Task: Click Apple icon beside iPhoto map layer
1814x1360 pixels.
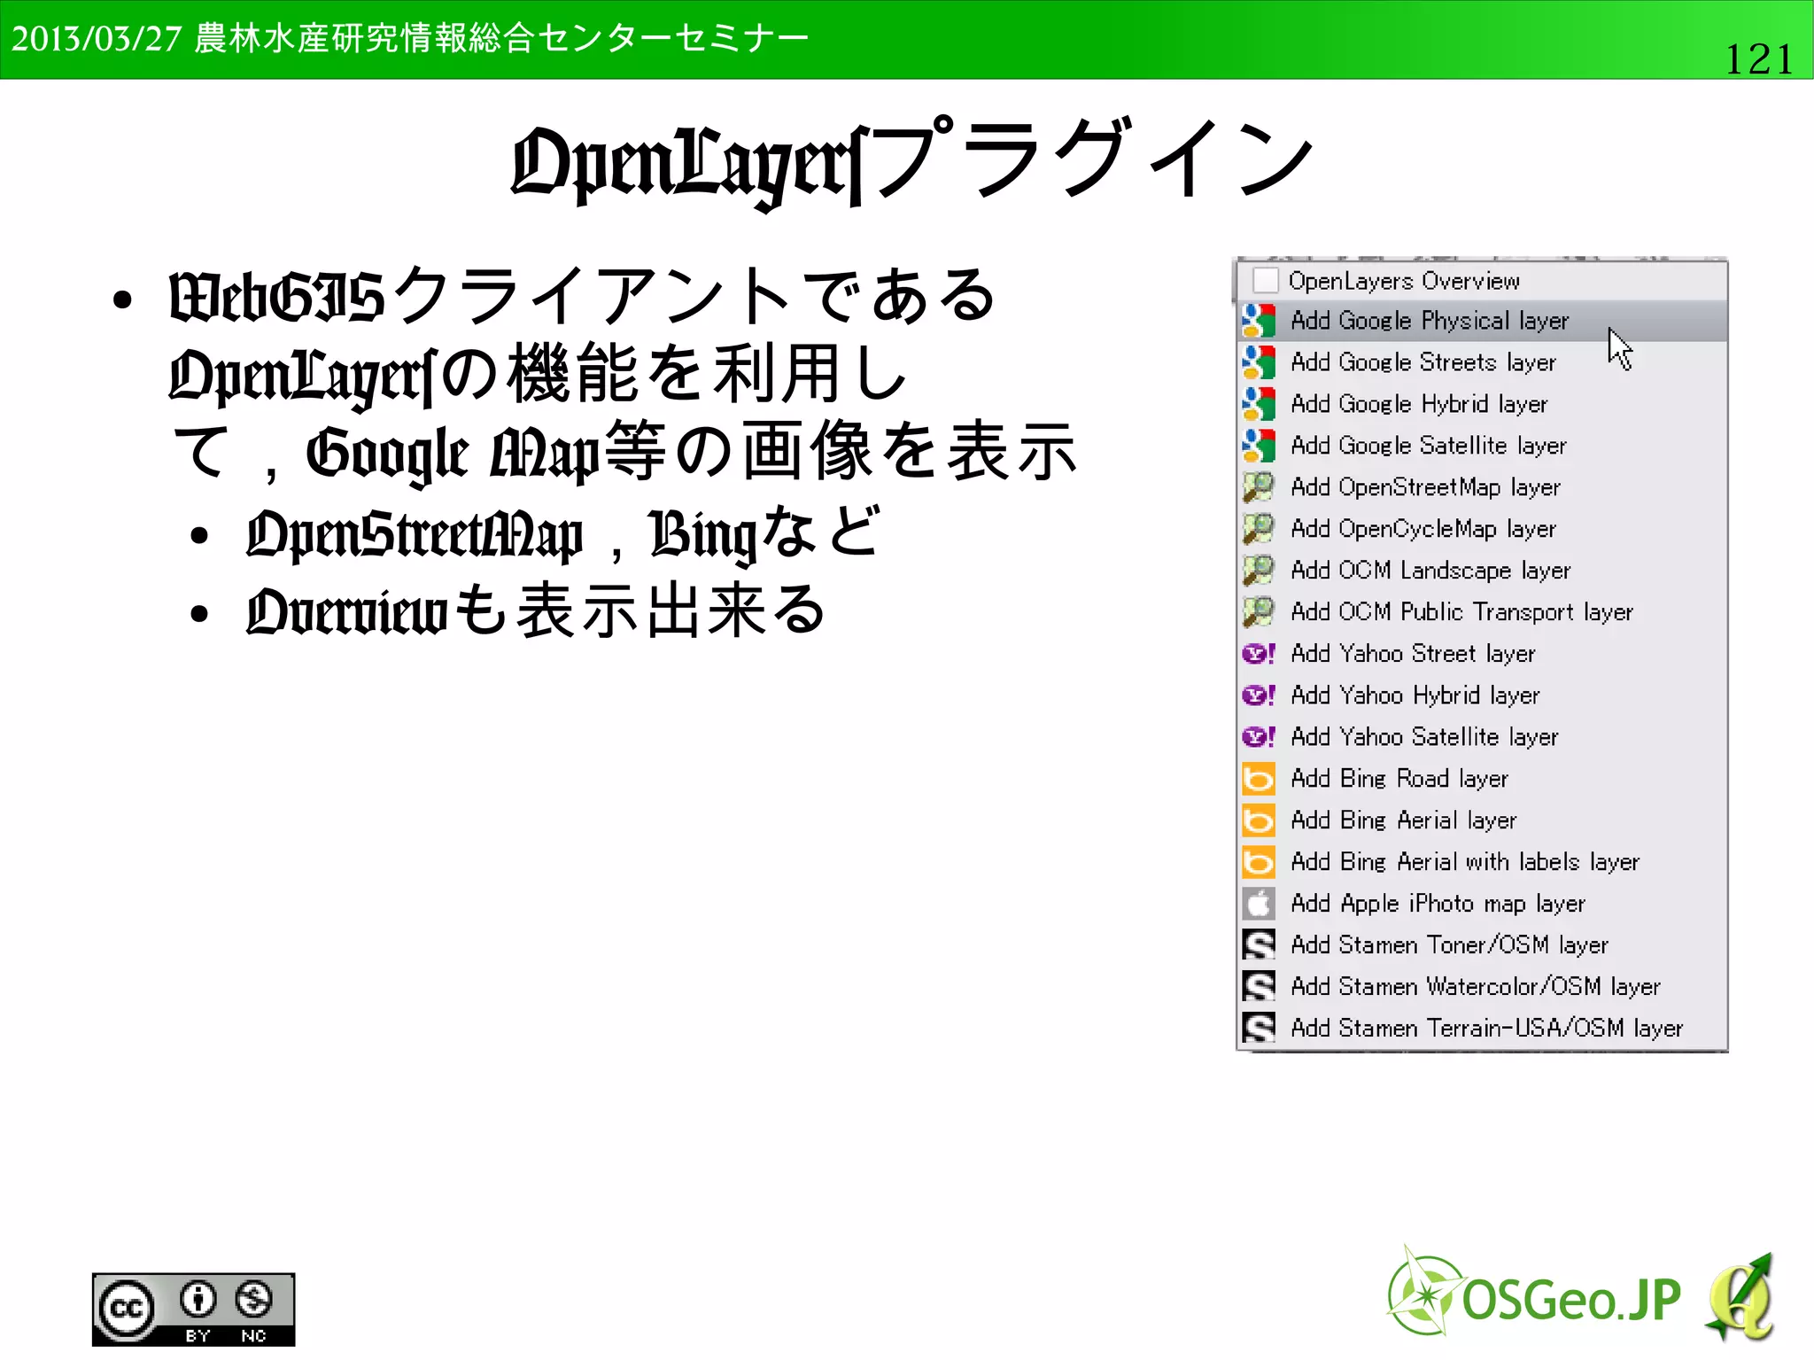Action: pyautogui.click(x=1259, y=904)
